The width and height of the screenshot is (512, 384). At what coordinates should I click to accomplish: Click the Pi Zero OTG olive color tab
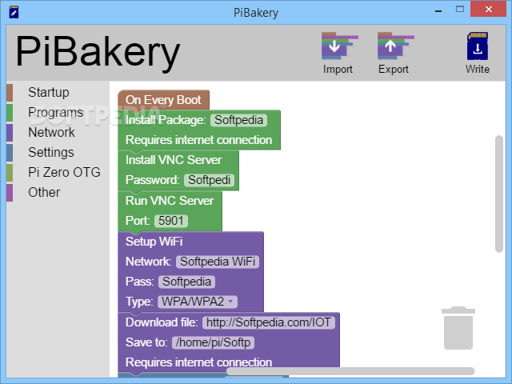(10, 173)
